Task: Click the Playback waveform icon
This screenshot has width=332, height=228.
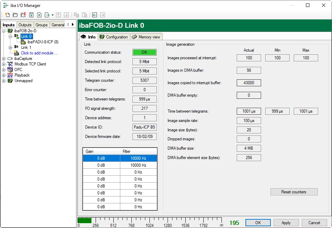Action: tap(10, 75)
